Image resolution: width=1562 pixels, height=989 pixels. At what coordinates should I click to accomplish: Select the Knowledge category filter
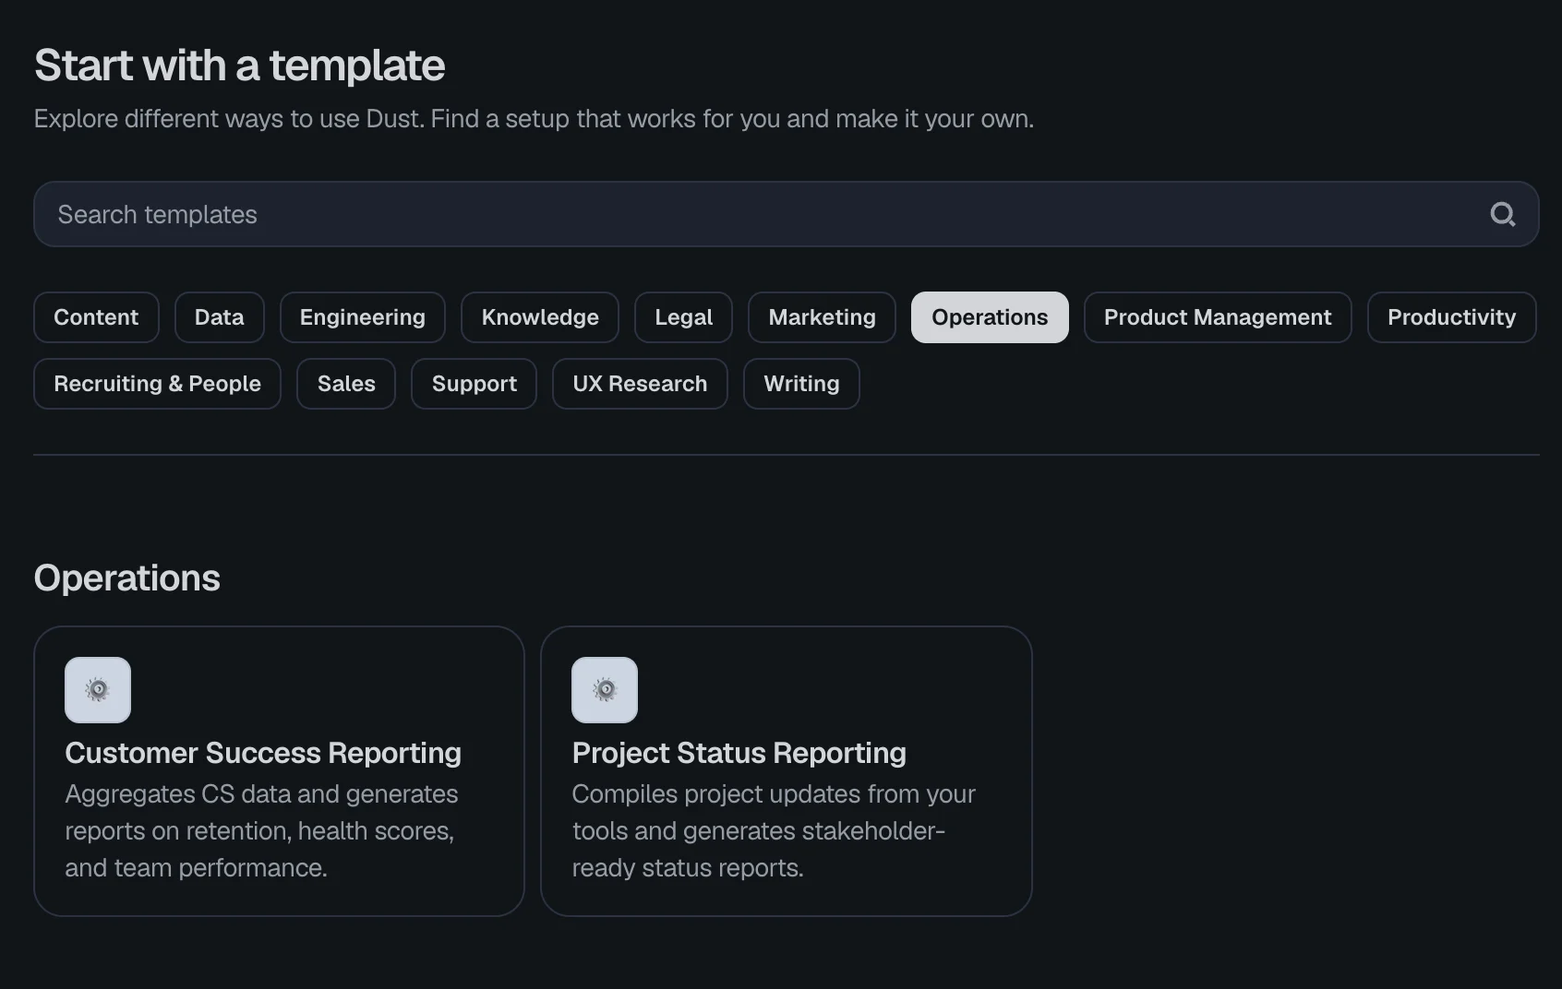(539, 316)
